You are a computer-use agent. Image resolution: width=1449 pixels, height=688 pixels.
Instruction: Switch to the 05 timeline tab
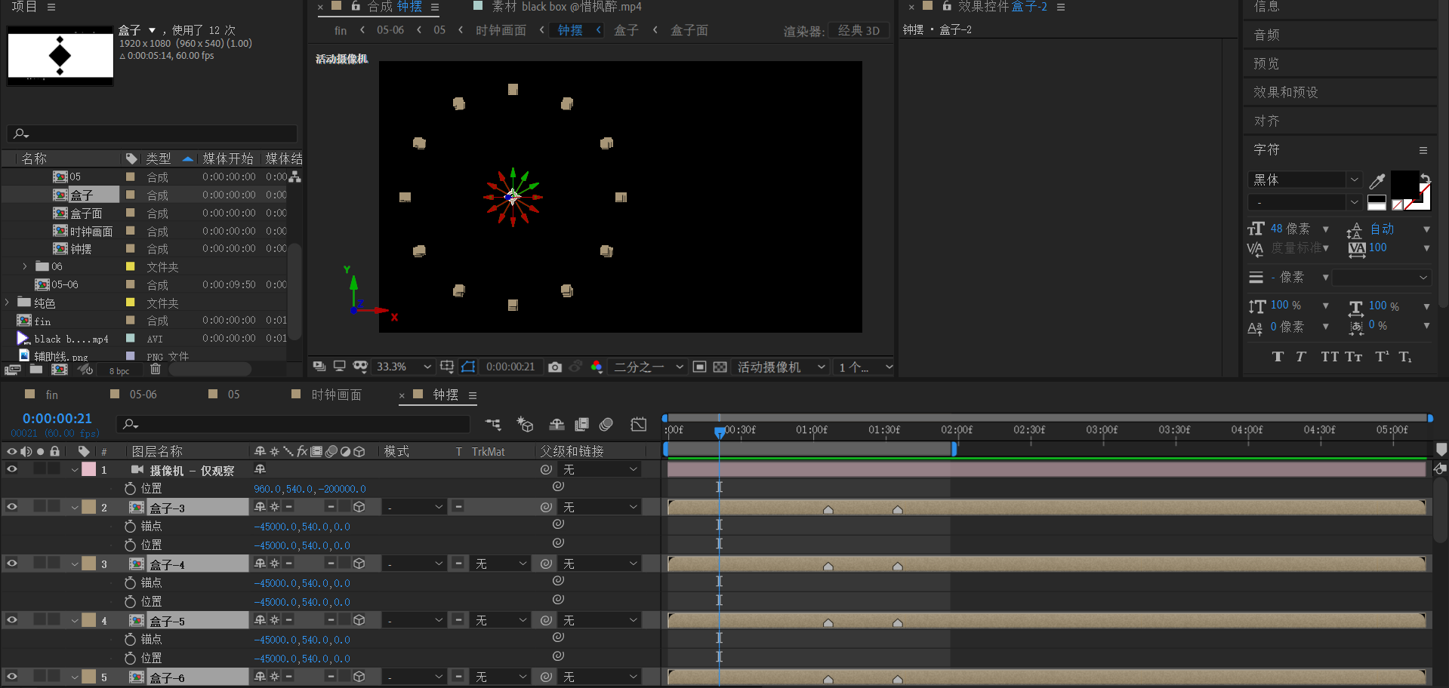point(233,395)
